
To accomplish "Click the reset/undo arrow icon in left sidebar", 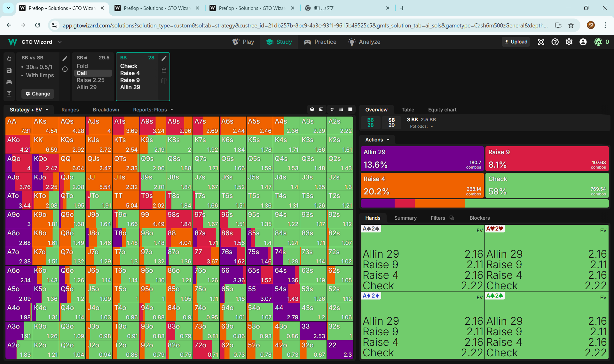I will (x=9, y=59).
